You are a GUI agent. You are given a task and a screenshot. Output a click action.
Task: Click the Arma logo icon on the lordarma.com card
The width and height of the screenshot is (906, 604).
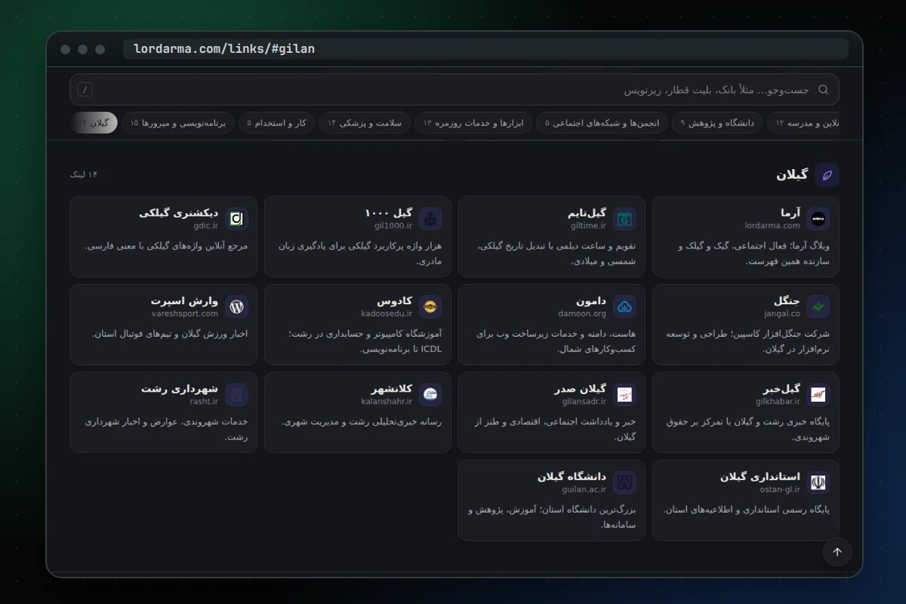point(818,219)
